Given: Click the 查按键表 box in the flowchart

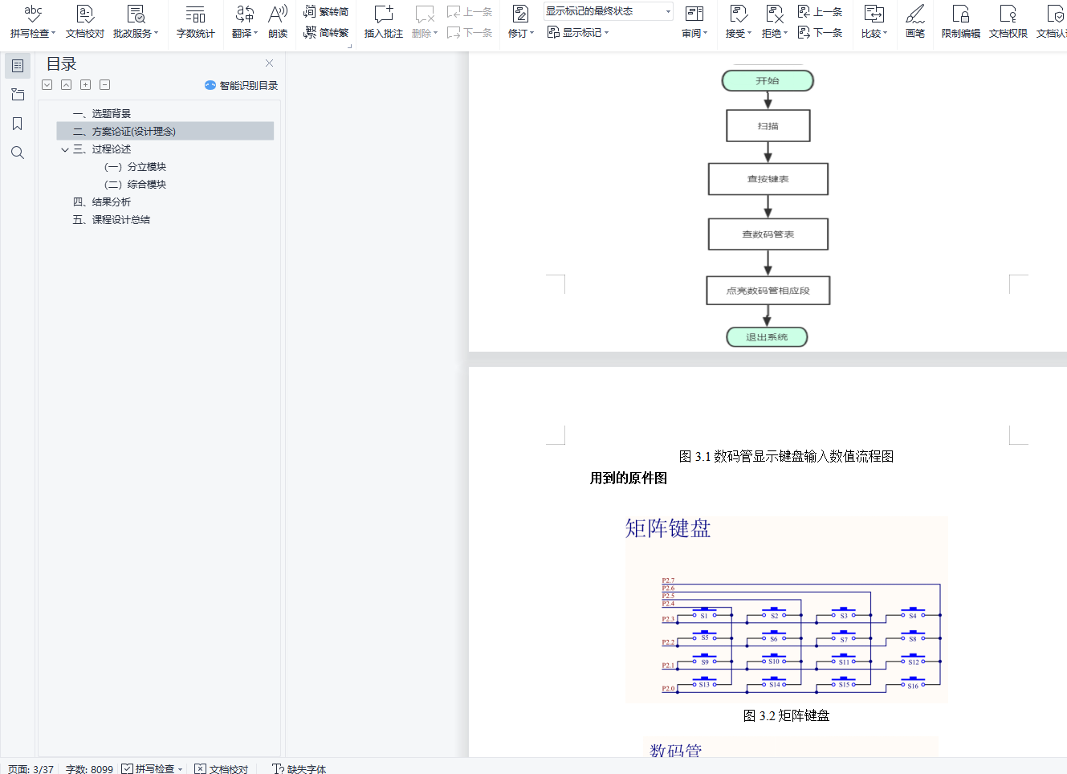Looking at the screenshot, I should coord(768,179).
